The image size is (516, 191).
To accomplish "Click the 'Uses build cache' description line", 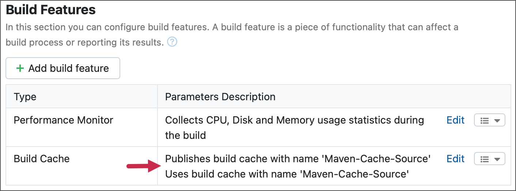I will click(x=287, y=175).
